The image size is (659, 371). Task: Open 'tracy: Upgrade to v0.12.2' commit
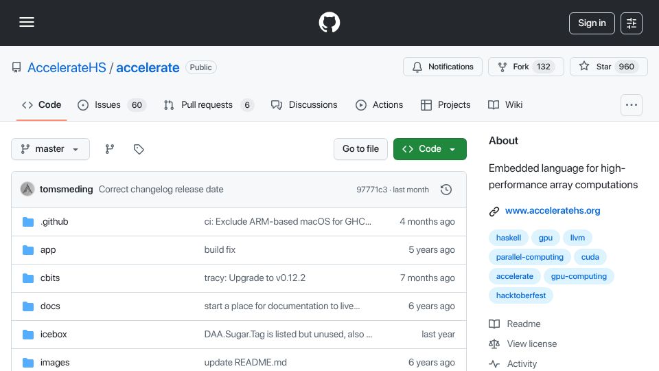pyautogui.click(x=255, y=278)
